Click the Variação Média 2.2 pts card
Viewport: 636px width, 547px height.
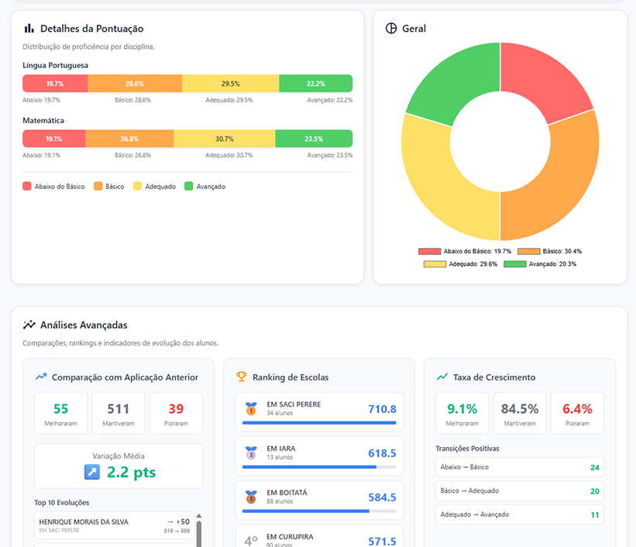point(119,466)
